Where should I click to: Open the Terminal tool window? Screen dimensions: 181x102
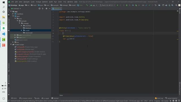(x=55, y=98)
